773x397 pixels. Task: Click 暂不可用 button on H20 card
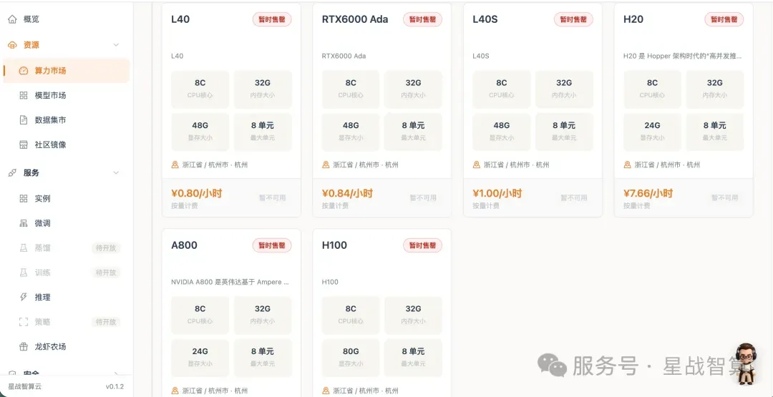click(x=724, y=197)
